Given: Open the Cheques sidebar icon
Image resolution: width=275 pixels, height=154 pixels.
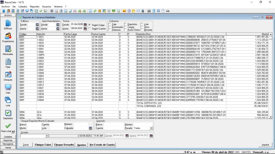Looking at the screenshot, I should point(8,75).
